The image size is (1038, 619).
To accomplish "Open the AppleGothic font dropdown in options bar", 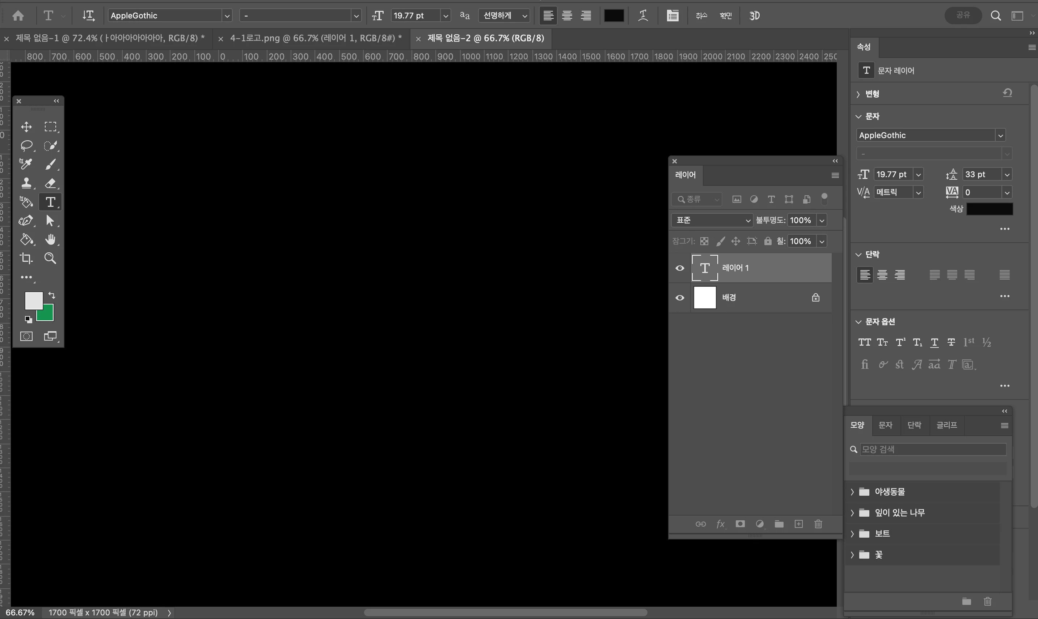I will (x=227, y=16).
